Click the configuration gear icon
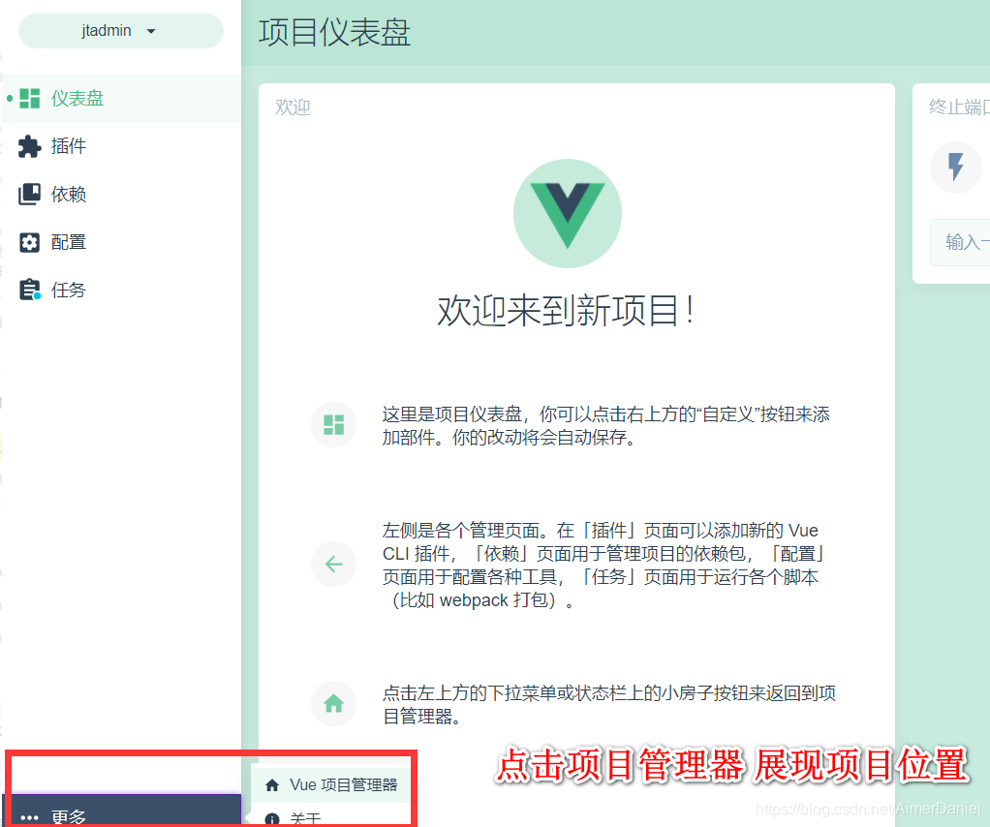 30,242
